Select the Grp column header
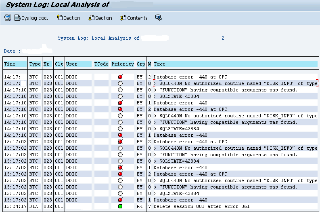Screen dimensions: 320x212 pyautogui.click(x=140, y=64)
